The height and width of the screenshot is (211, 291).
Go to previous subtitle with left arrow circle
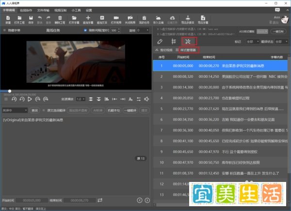[140, 200]
